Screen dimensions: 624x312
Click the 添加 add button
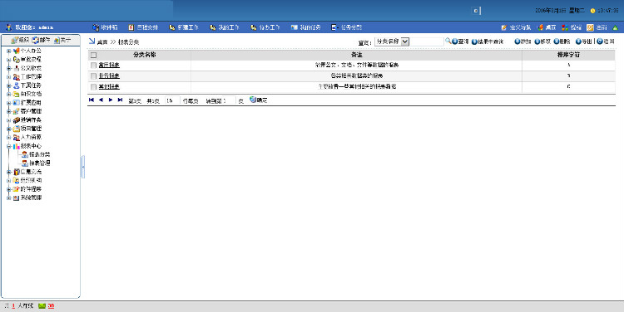pyautogui.click(x=522, y=41)
